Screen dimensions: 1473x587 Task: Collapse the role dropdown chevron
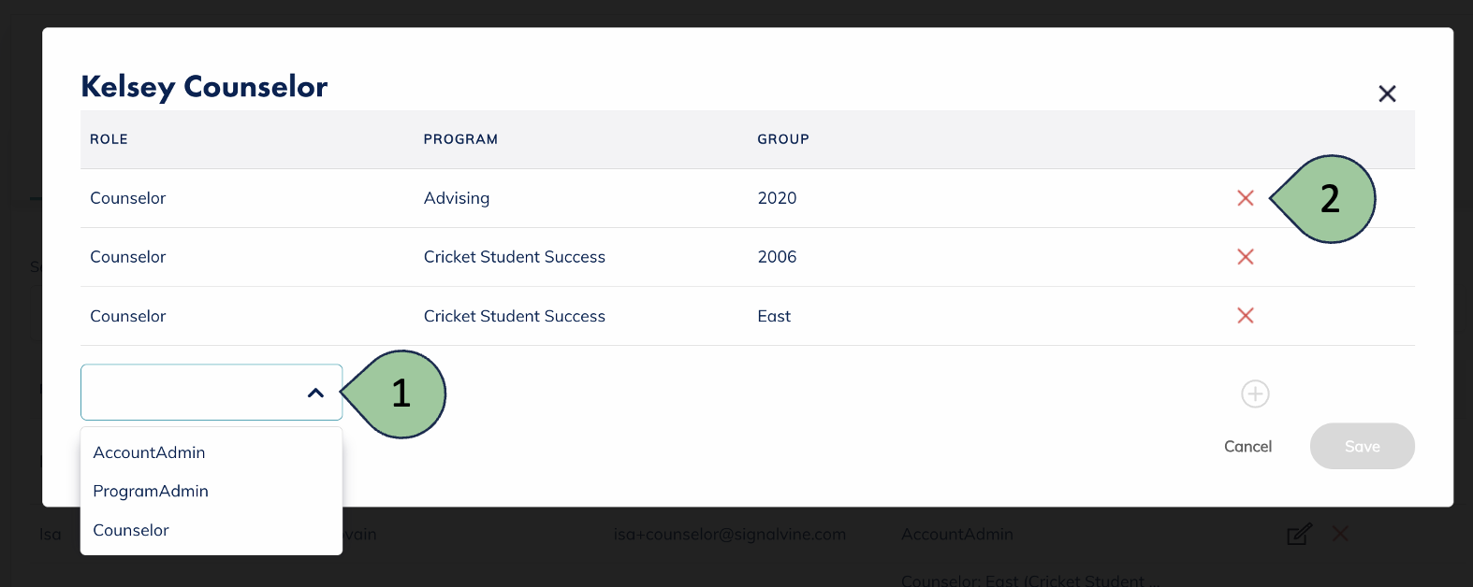pos(315,394)
